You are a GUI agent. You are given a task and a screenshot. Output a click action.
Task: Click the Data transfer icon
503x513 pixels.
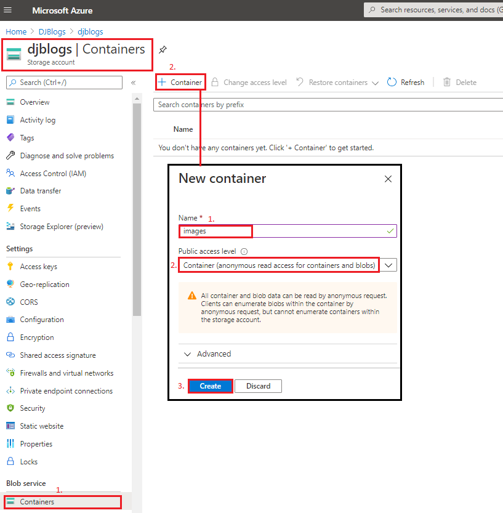10,191
